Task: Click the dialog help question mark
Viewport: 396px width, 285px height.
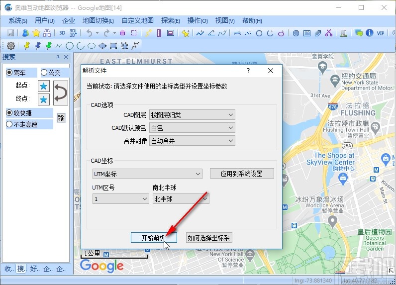Action: (x=248, y=71)
